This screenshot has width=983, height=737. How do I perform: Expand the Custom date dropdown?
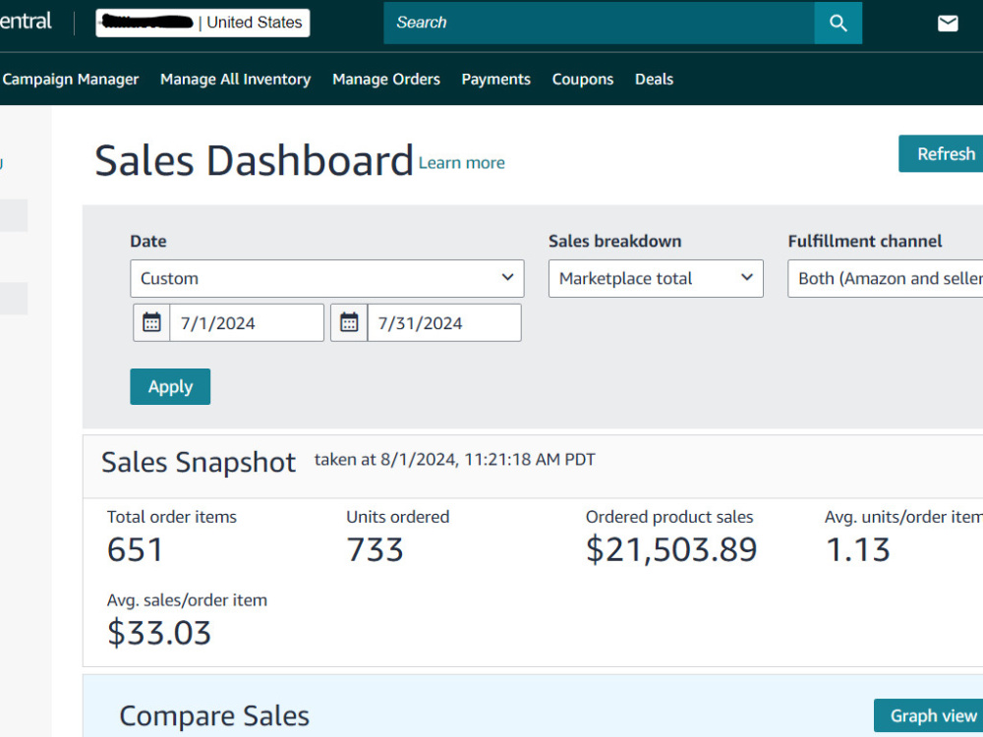[327, 278]
